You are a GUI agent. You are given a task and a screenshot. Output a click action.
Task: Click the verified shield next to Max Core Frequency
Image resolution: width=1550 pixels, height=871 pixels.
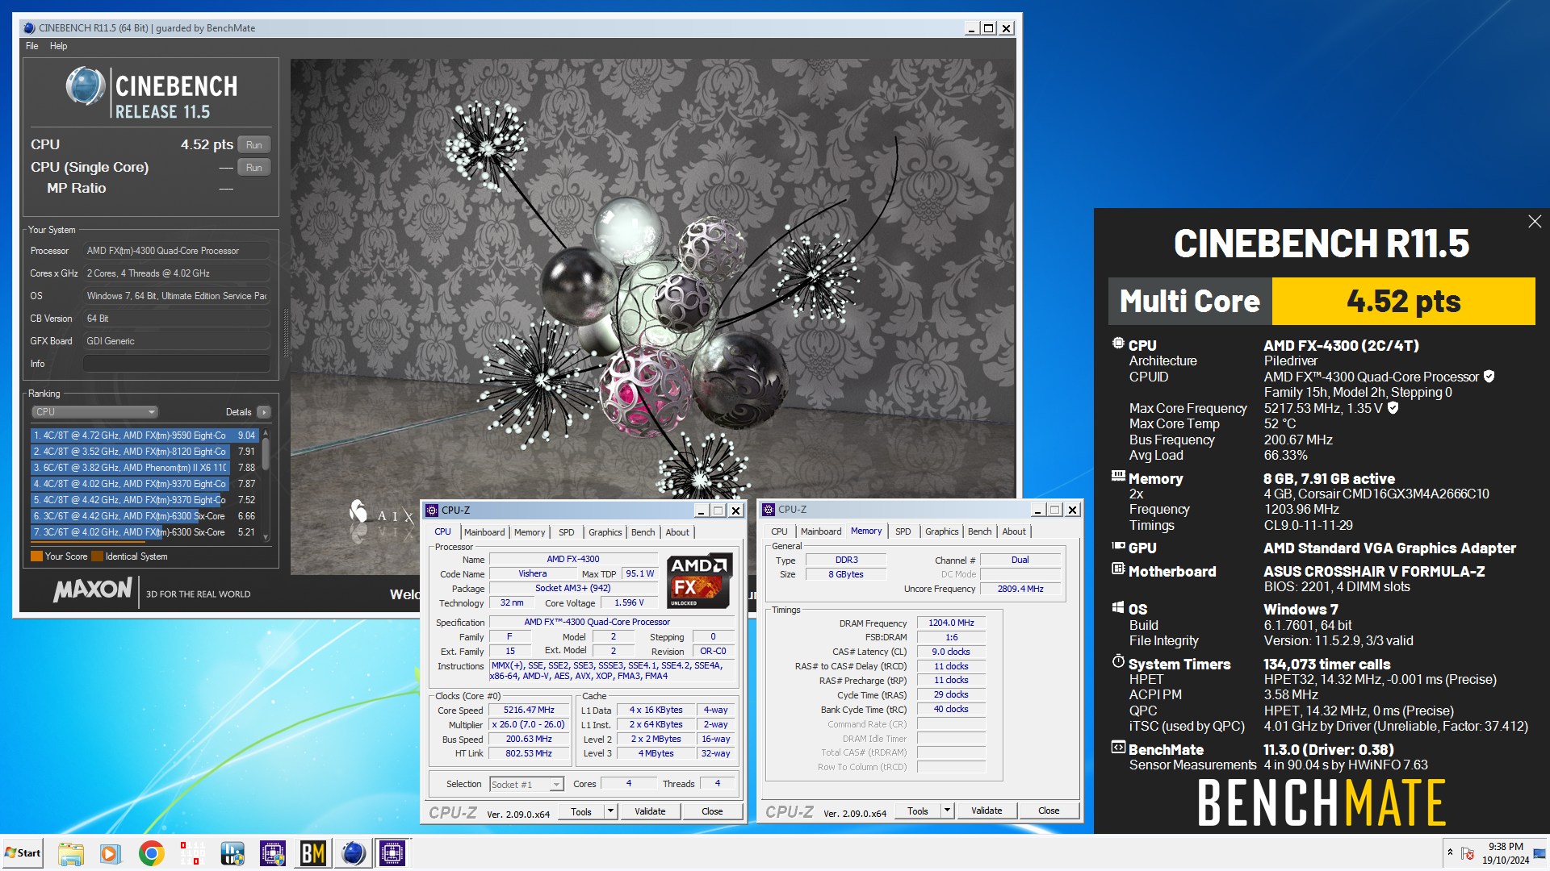[1393, 408]
